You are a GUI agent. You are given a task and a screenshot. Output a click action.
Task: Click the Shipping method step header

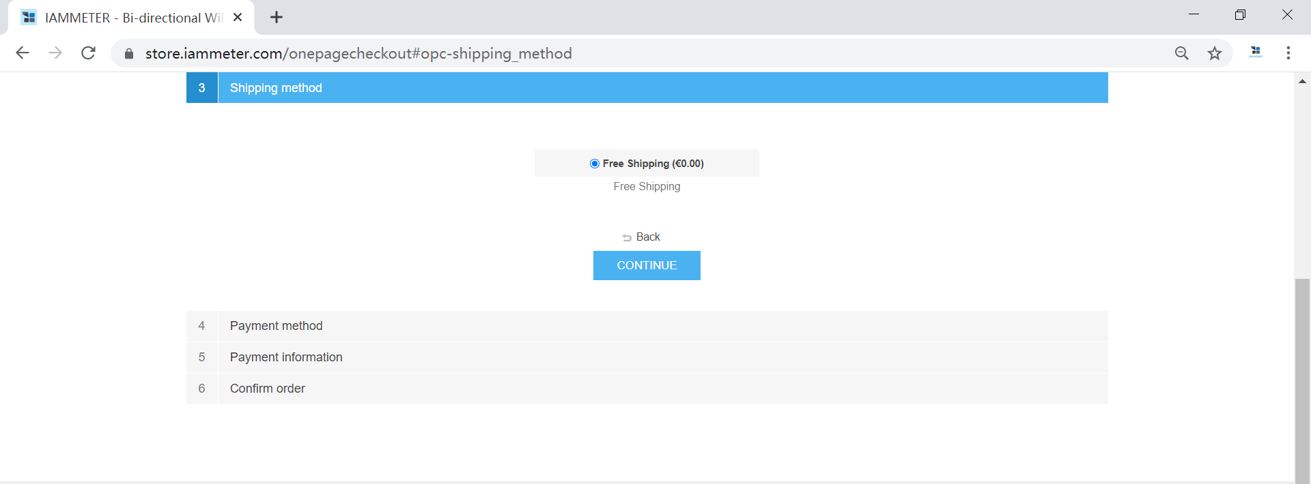(x=276, y=88)
